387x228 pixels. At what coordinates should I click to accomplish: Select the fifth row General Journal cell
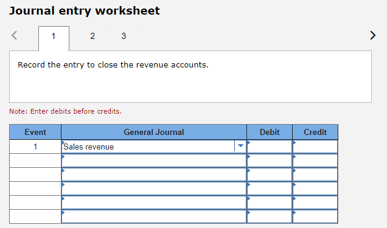[x=154, y=202]
